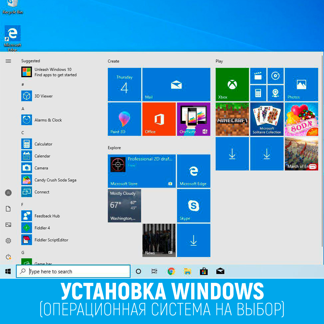Image resolution: width=324 pixels, height=324 pixels.
Task: Open the Mail tile
Action: tap(176, 84)
